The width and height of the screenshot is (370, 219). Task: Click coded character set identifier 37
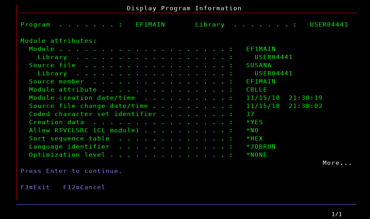click(250, 114)
